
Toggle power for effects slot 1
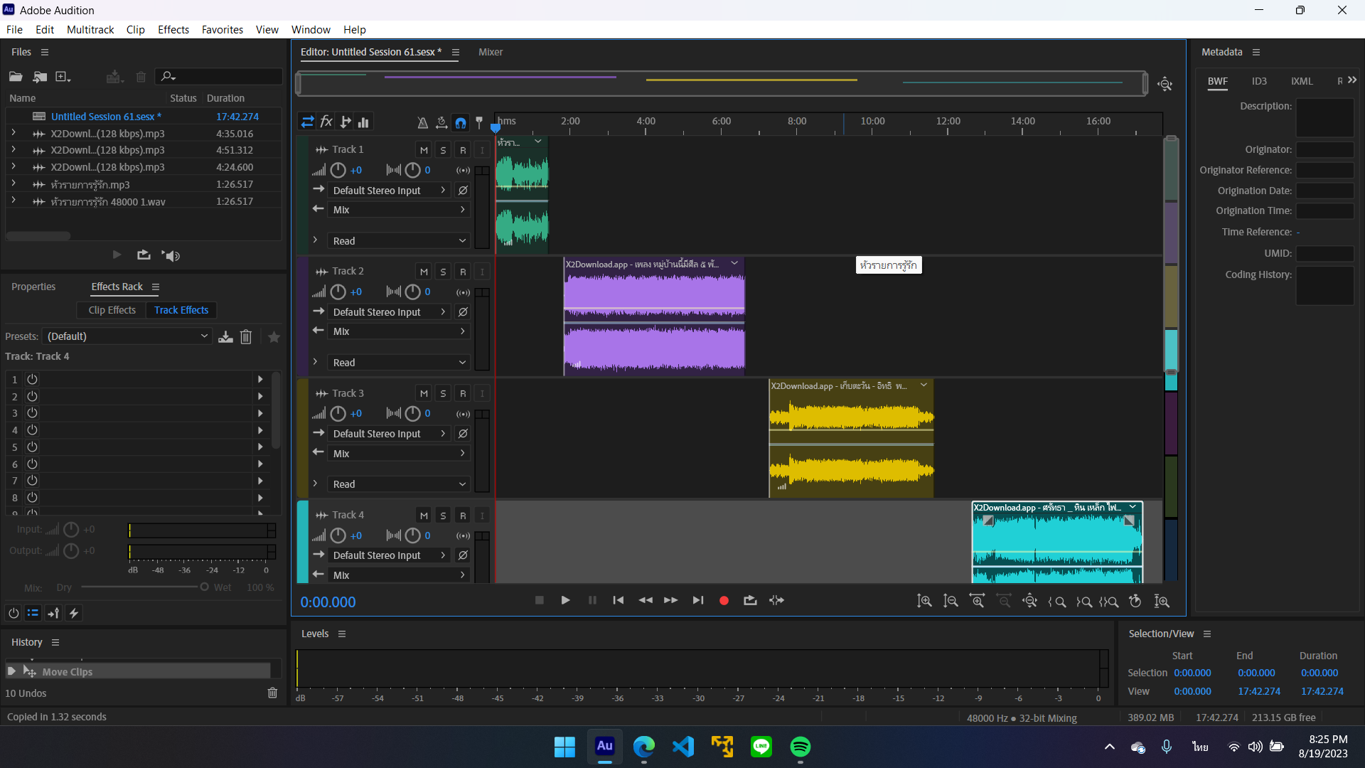(x=32, y=380)
